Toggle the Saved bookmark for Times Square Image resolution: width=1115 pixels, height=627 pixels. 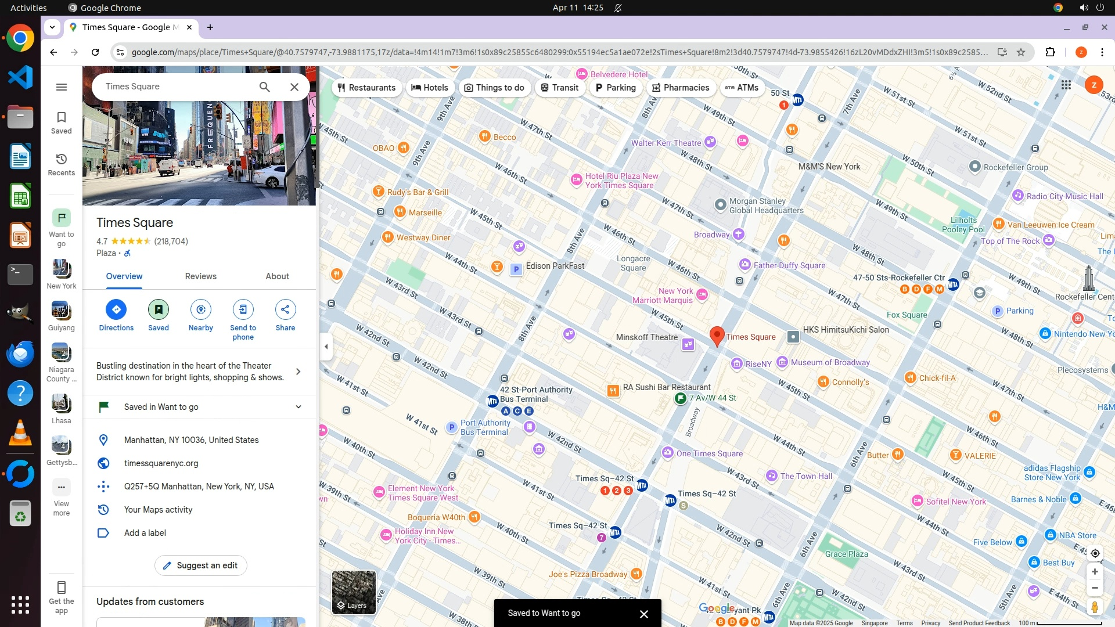[x=158, y=309]
